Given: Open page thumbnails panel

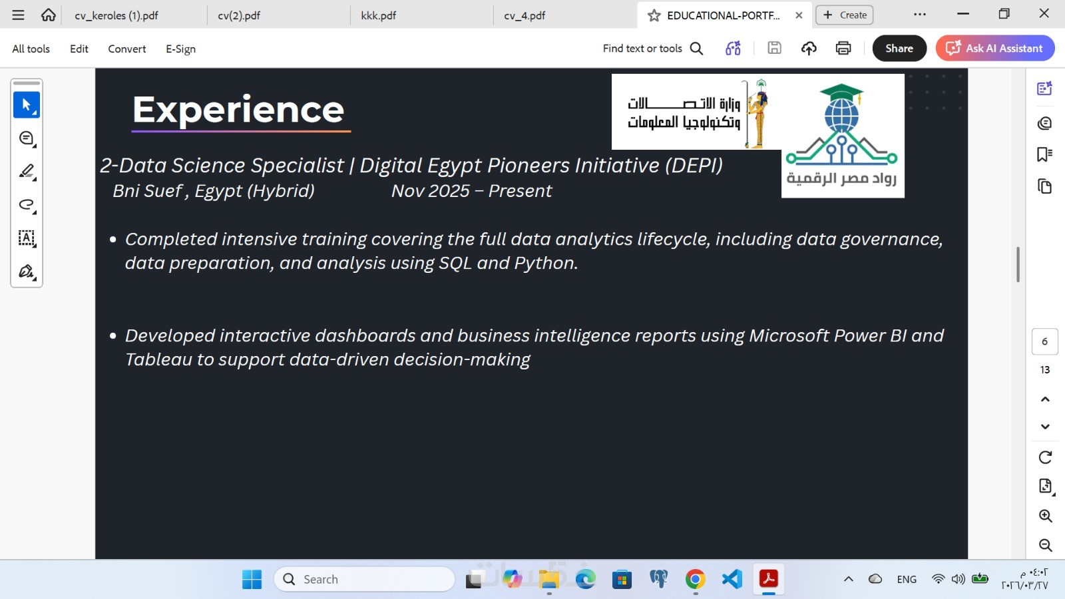Looking at the screenshot, I should pos(1044,186).
